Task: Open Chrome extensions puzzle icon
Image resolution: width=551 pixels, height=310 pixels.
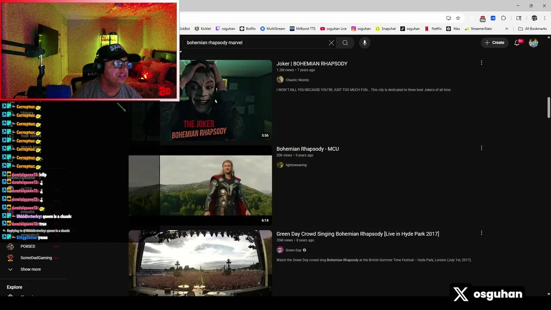Action: tap(503, 18)
